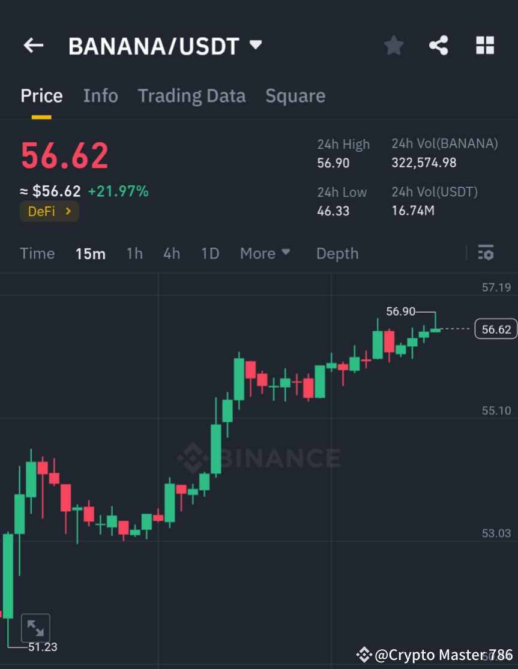
Task: Open the share options
Action: (438, 45)
